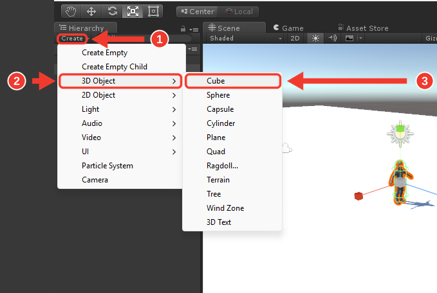Choose Particle System from Create menu
This screenshot has width=437, height=293.
[x=121, y=166]
